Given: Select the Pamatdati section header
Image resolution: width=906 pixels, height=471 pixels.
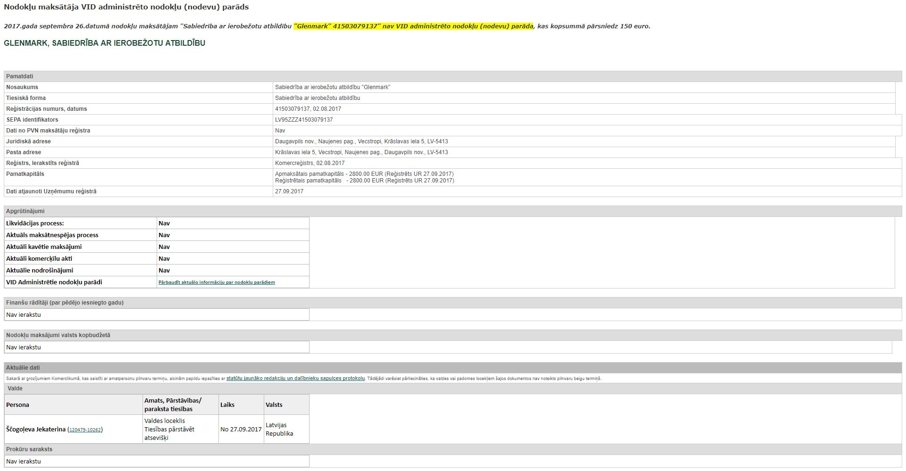Looking at the screenshot, I should coord(20,76).
